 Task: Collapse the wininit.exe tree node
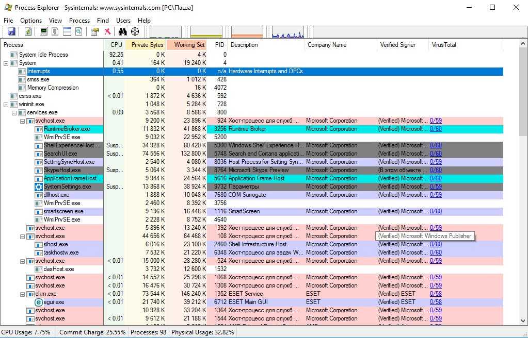coord(6,104)
